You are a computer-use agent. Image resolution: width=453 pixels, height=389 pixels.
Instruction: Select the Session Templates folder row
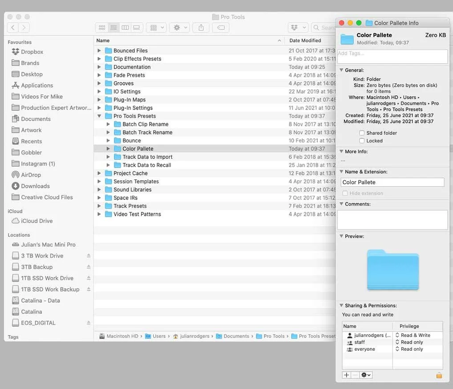pyautogui.click(x=214, y=182)
